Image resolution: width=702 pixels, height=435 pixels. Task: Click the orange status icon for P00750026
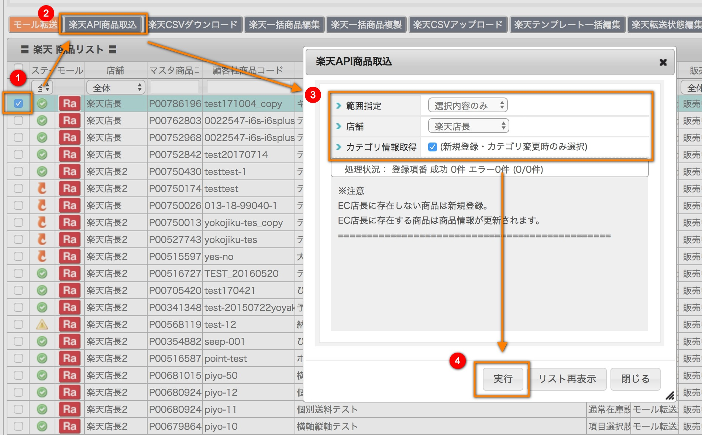tap(42, 206)
